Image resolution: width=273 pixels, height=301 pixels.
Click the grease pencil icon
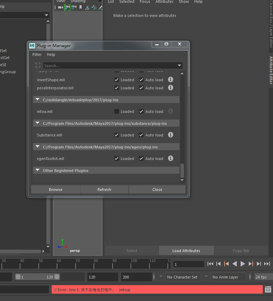pyautogui.click(x=100, y=7)
